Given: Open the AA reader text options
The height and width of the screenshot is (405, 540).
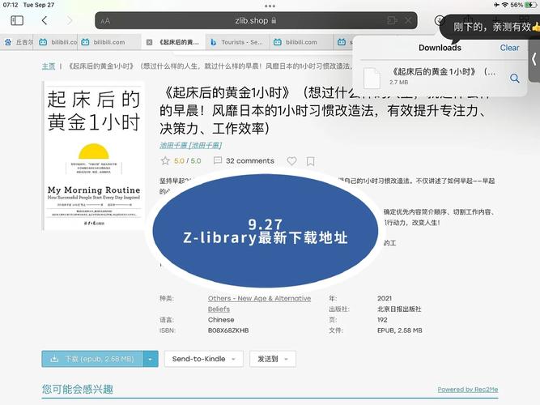Looking at the screenshot, I should (105, 21).
